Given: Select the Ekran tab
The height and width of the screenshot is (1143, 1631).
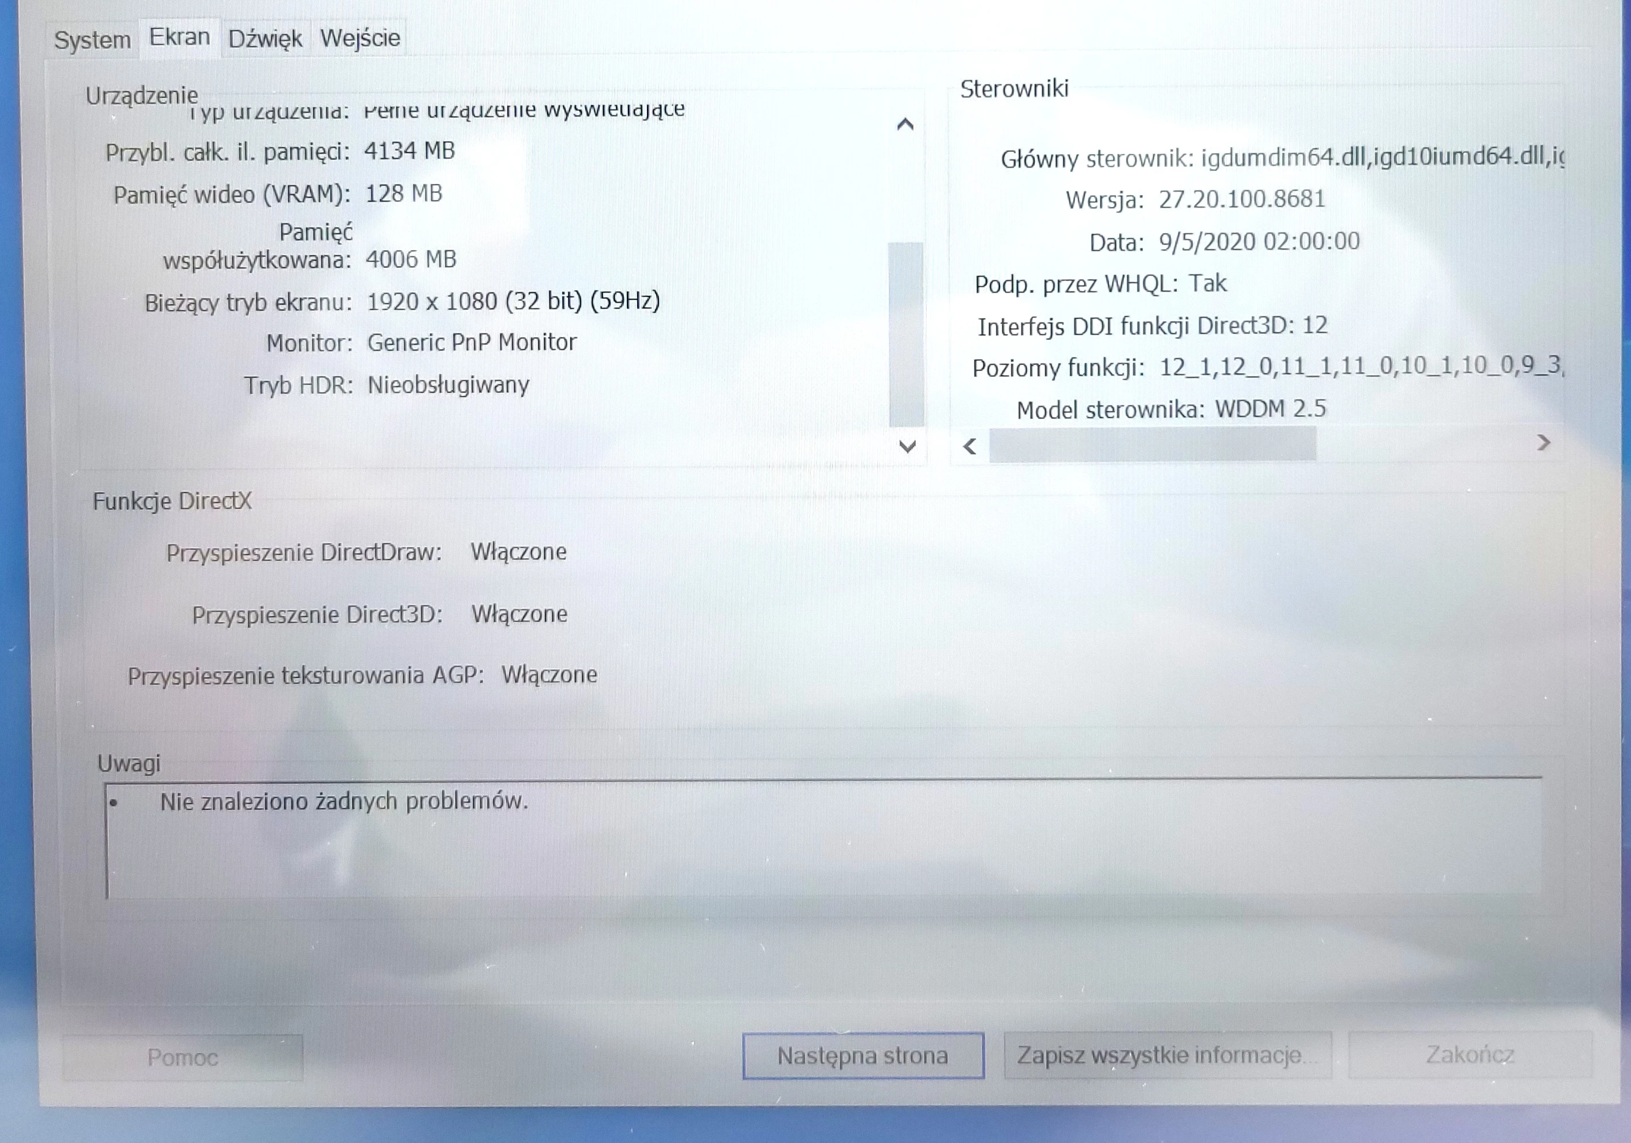Looking at the screenshot, I should (x=180, y=37).
